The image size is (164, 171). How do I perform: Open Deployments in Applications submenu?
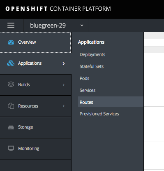tap(92, 55)
